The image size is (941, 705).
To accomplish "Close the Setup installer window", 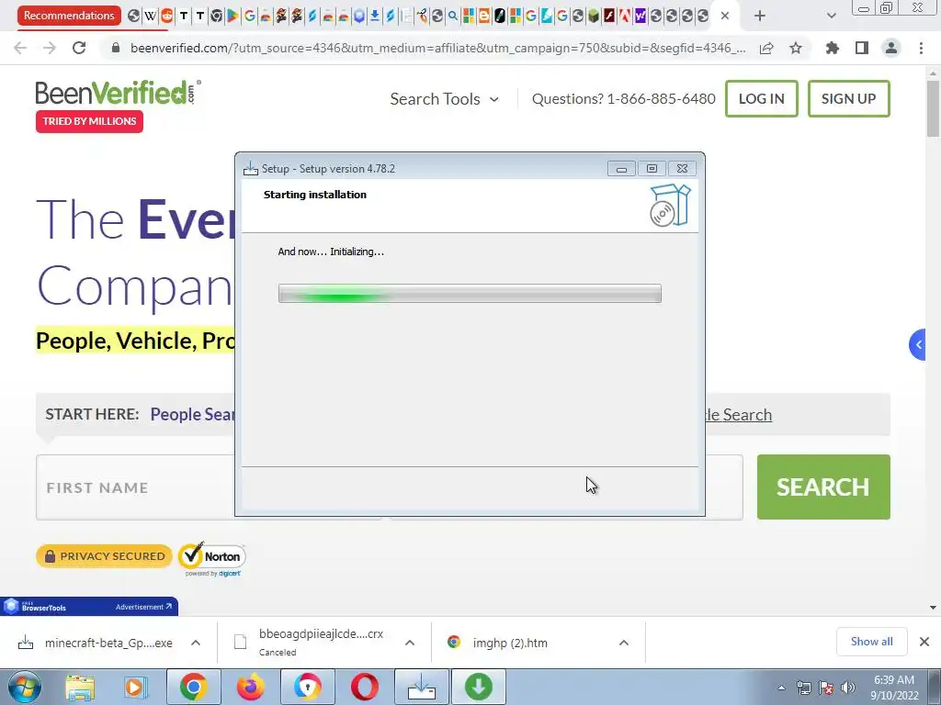I will point(683,169).
